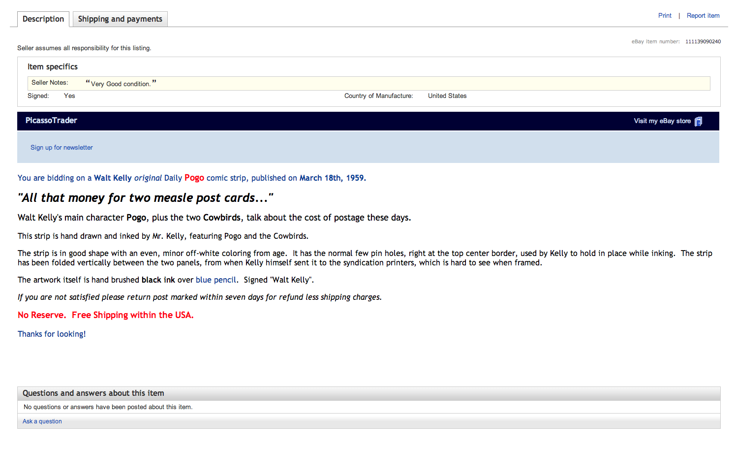Click the Item specifics heading
This screenshot has height=449, width=737.
[x=53, y=67]
